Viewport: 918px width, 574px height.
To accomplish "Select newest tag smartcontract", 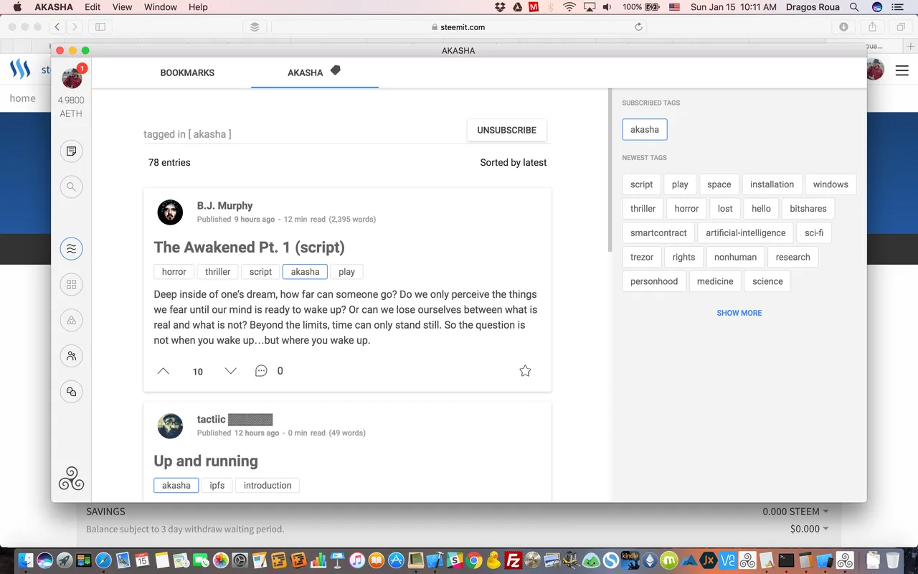I will pyautogui.click(x=658, y=233).
